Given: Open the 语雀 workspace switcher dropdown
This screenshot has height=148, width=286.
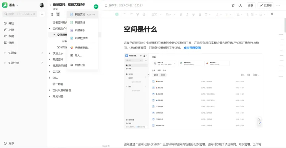Looking at the screenshot, I should 14,5.
